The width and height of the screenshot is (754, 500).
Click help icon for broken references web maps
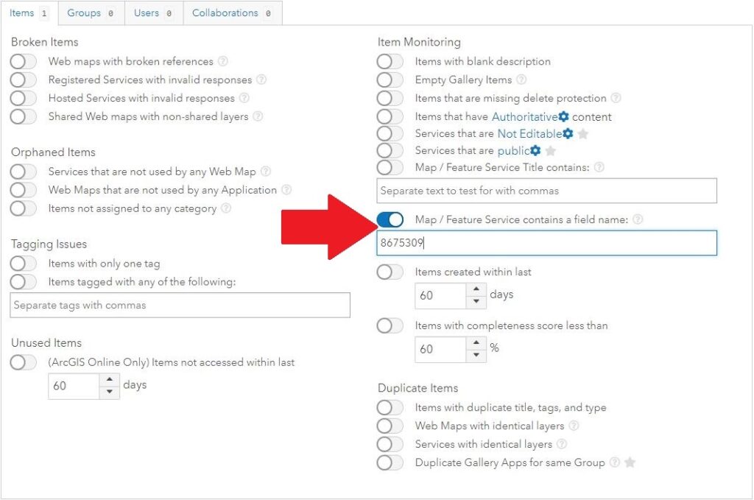(223, 62)
